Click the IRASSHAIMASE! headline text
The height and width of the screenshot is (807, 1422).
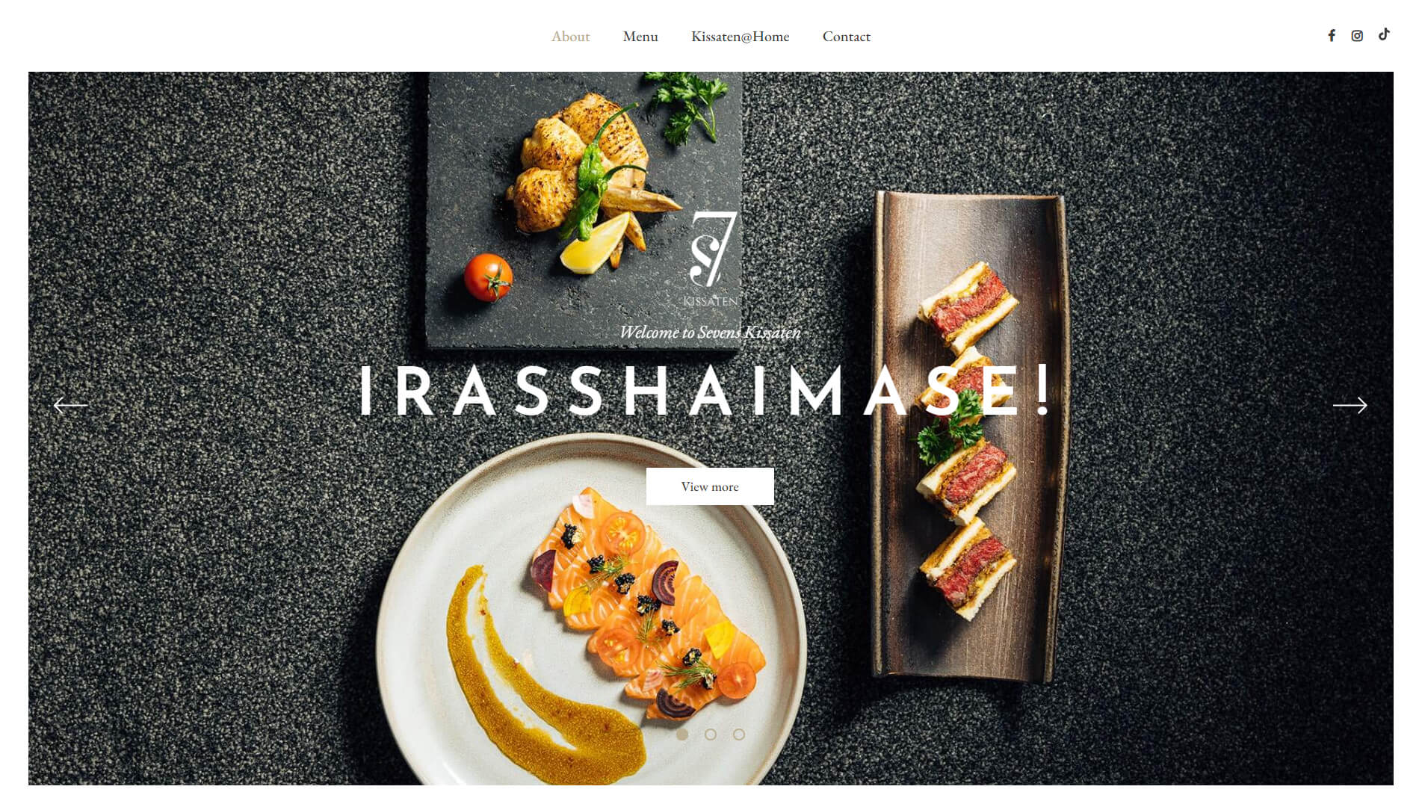click(x=705, y=391)
